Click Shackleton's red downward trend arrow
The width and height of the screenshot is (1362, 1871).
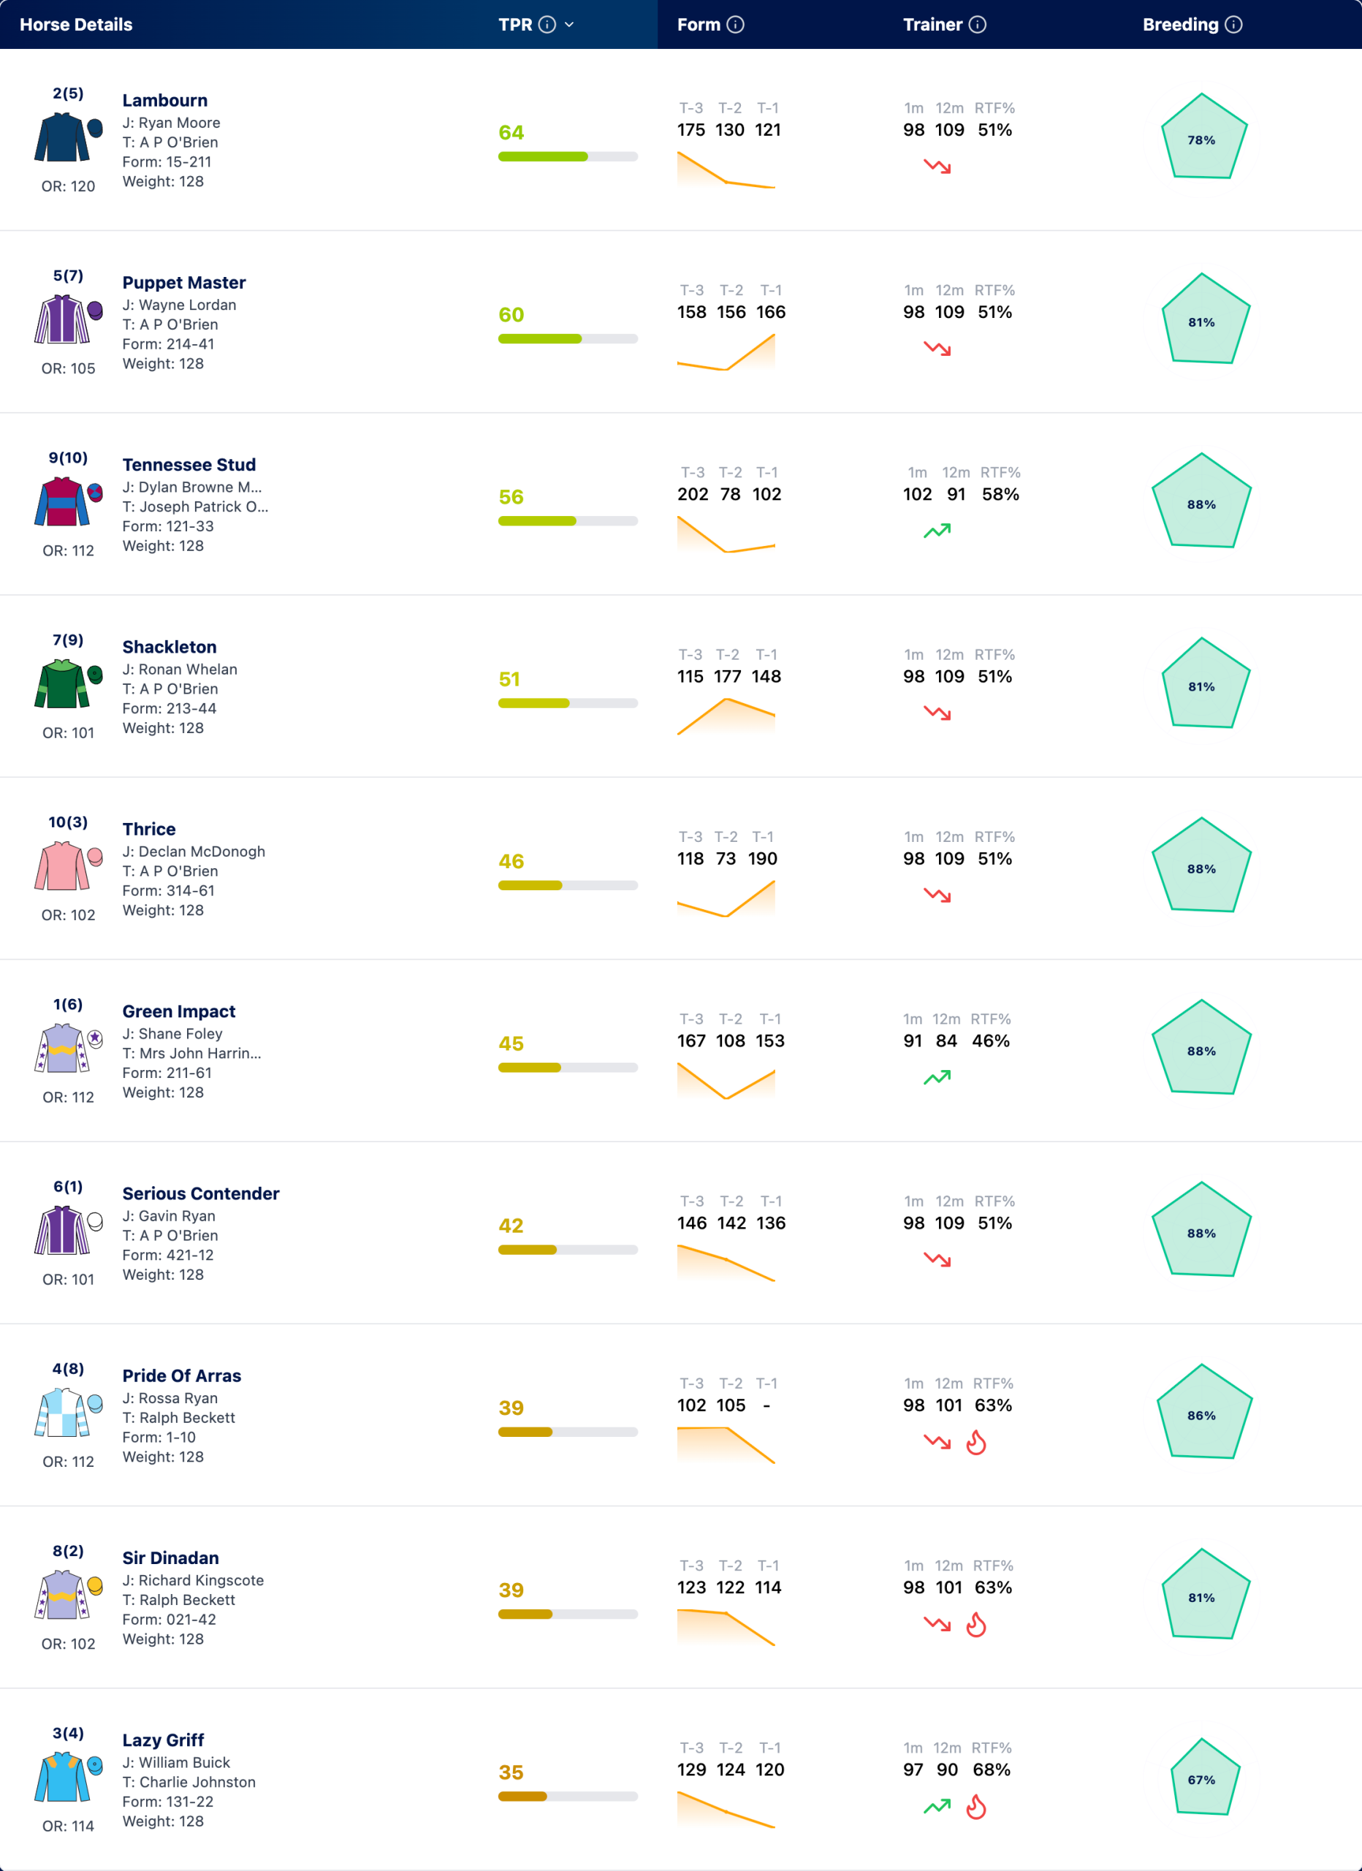click(x=937, y=713)
